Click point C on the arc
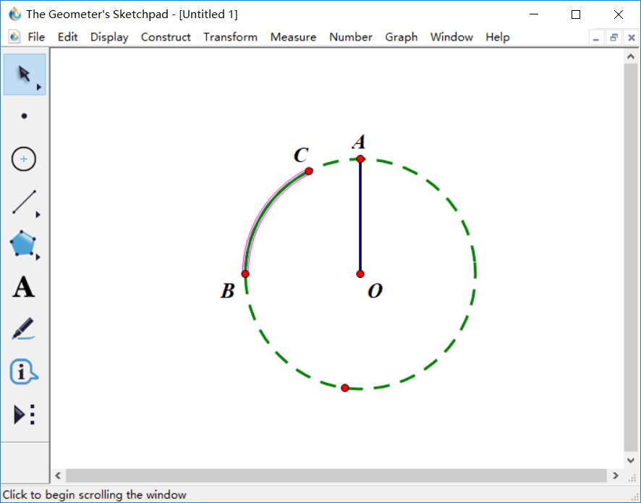 (309, 171)
